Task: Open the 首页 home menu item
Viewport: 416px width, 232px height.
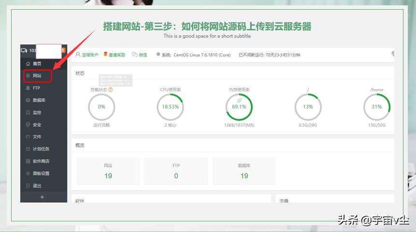Action: click(43, 64)
